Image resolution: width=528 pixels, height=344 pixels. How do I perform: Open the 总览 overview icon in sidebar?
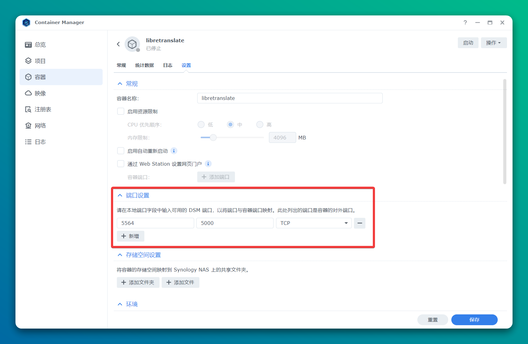click(x=28, y=45)
